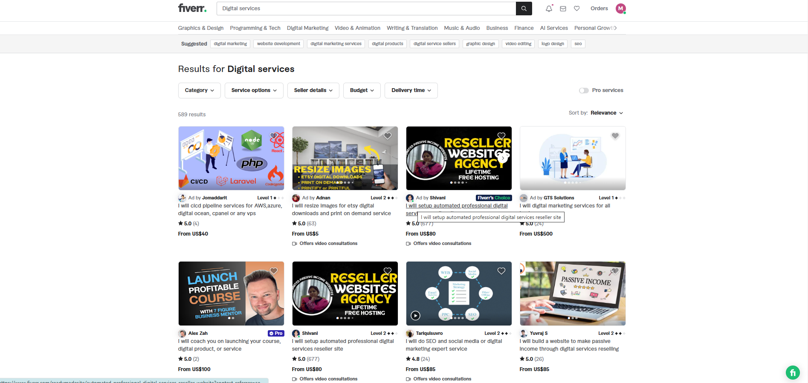808x383 pixels.
Task: Open messages envelope icon
Action: pyautogui.click(x=563, y=9)
